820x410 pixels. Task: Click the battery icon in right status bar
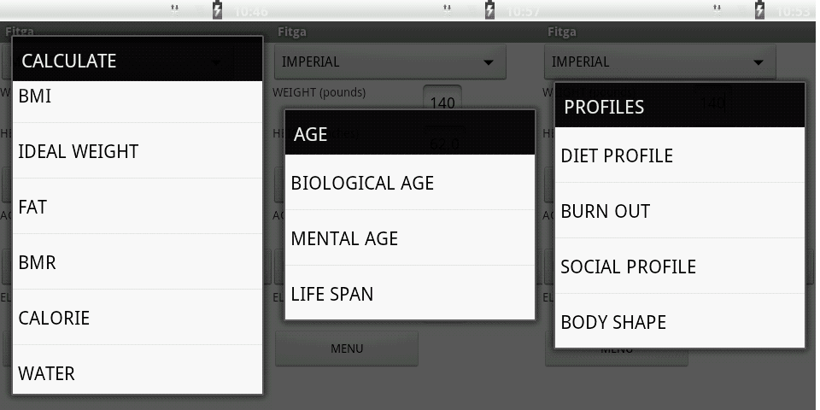[760, 10]
